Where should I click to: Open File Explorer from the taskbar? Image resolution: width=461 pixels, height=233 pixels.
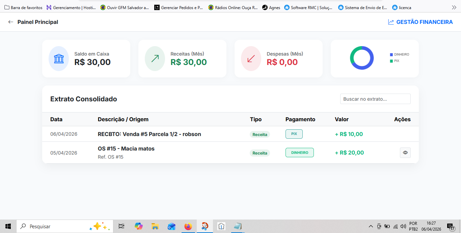[x=155, y=226]
